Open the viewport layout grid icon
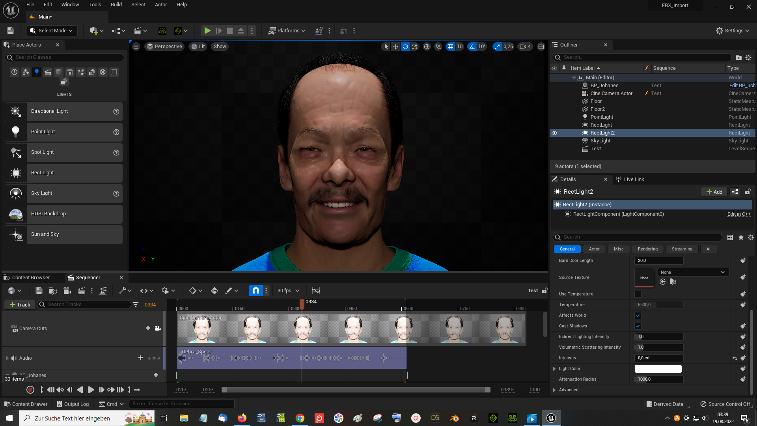The width and height of the screenshot is (757, 426). [541, 47]
